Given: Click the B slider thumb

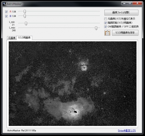Looking at the screenshot, I should (x=25, y=16).
